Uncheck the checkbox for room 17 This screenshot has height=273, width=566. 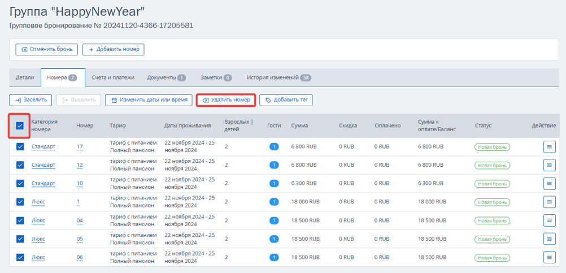click(20, 146)
